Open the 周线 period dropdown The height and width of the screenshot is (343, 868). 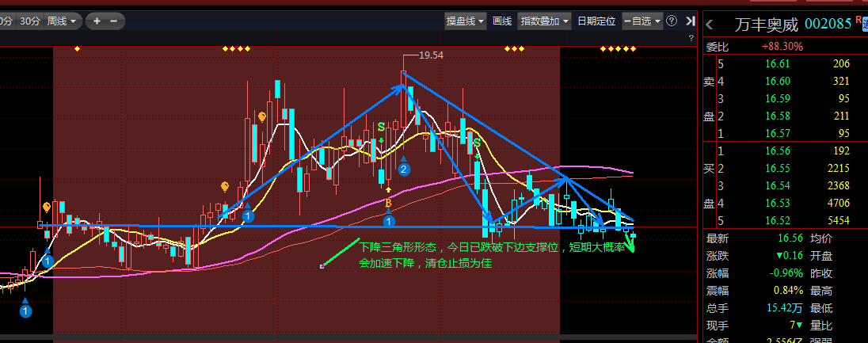[63, 21]
